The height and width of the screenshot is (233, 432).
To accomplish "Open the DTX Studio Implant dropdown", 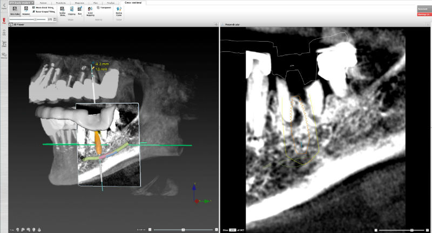I will click(x=23, y=3).
